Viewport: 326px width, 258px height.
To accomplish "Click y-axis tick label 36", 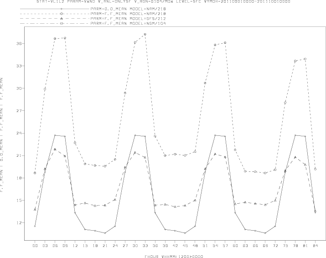I will [19, 44].
